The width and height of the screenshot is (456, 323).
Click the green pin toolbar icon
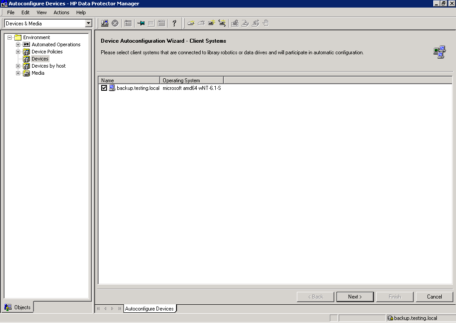click(141, 23)
